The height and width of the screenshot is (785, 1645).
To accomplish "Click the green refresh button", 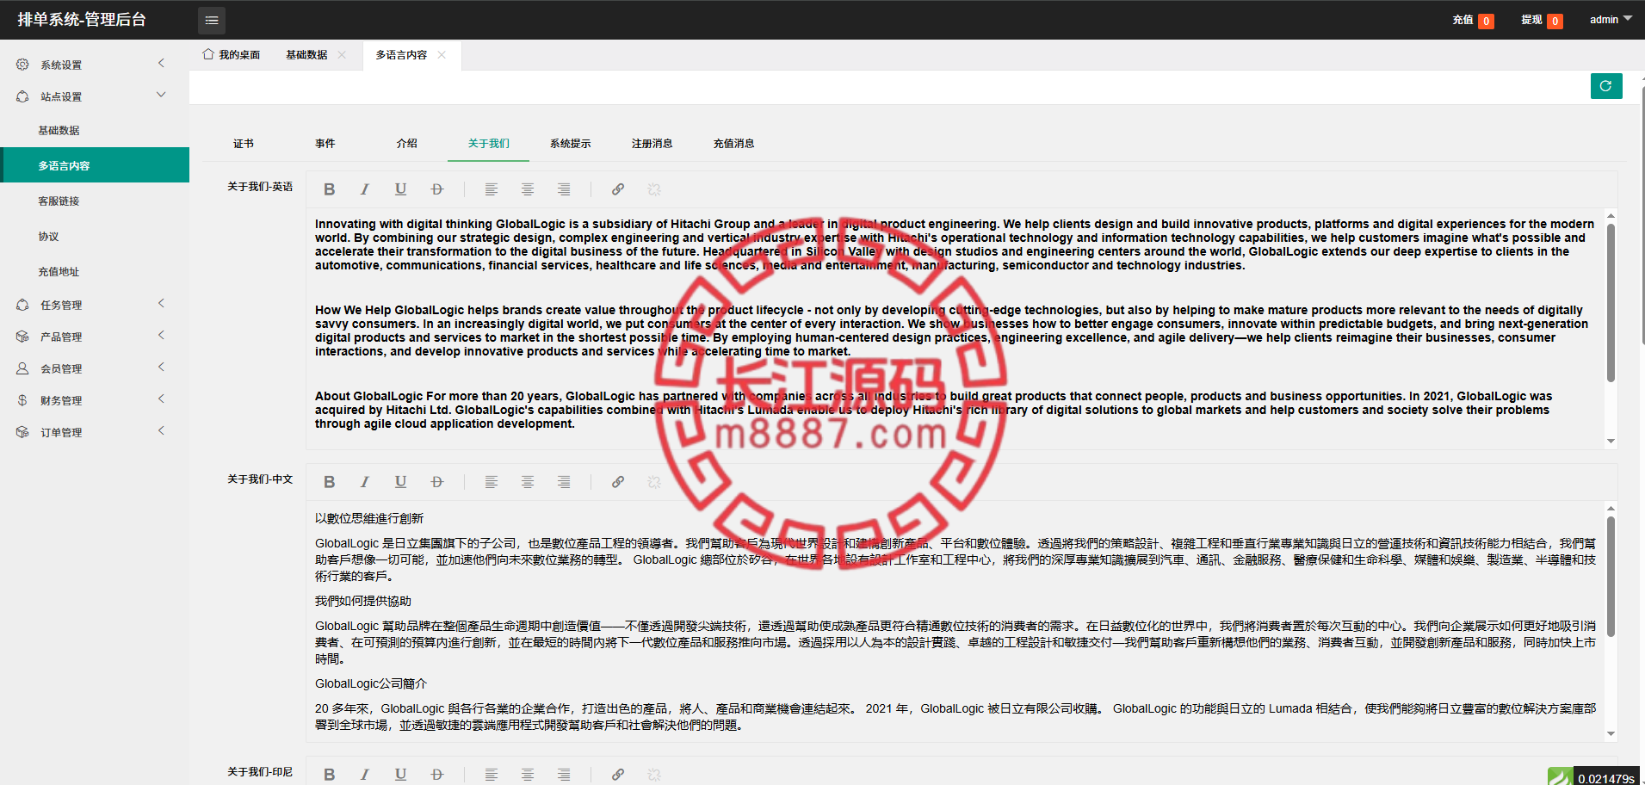I will pyautogui.click(x=1606, y=86).
